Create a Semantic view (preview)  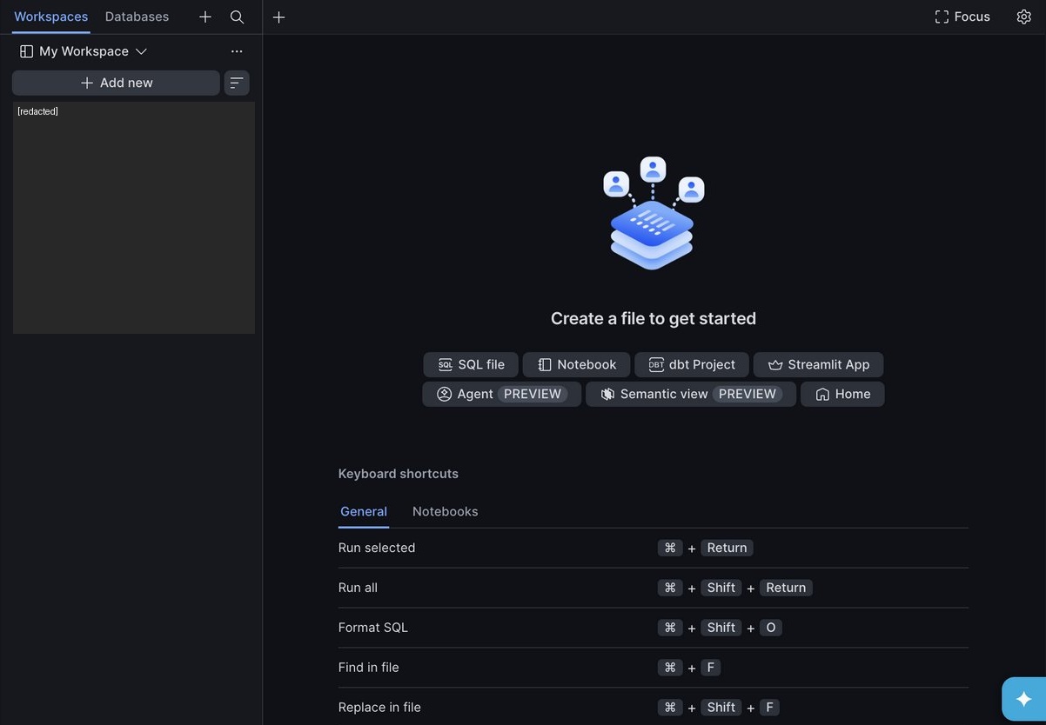(x=691, y=394)
